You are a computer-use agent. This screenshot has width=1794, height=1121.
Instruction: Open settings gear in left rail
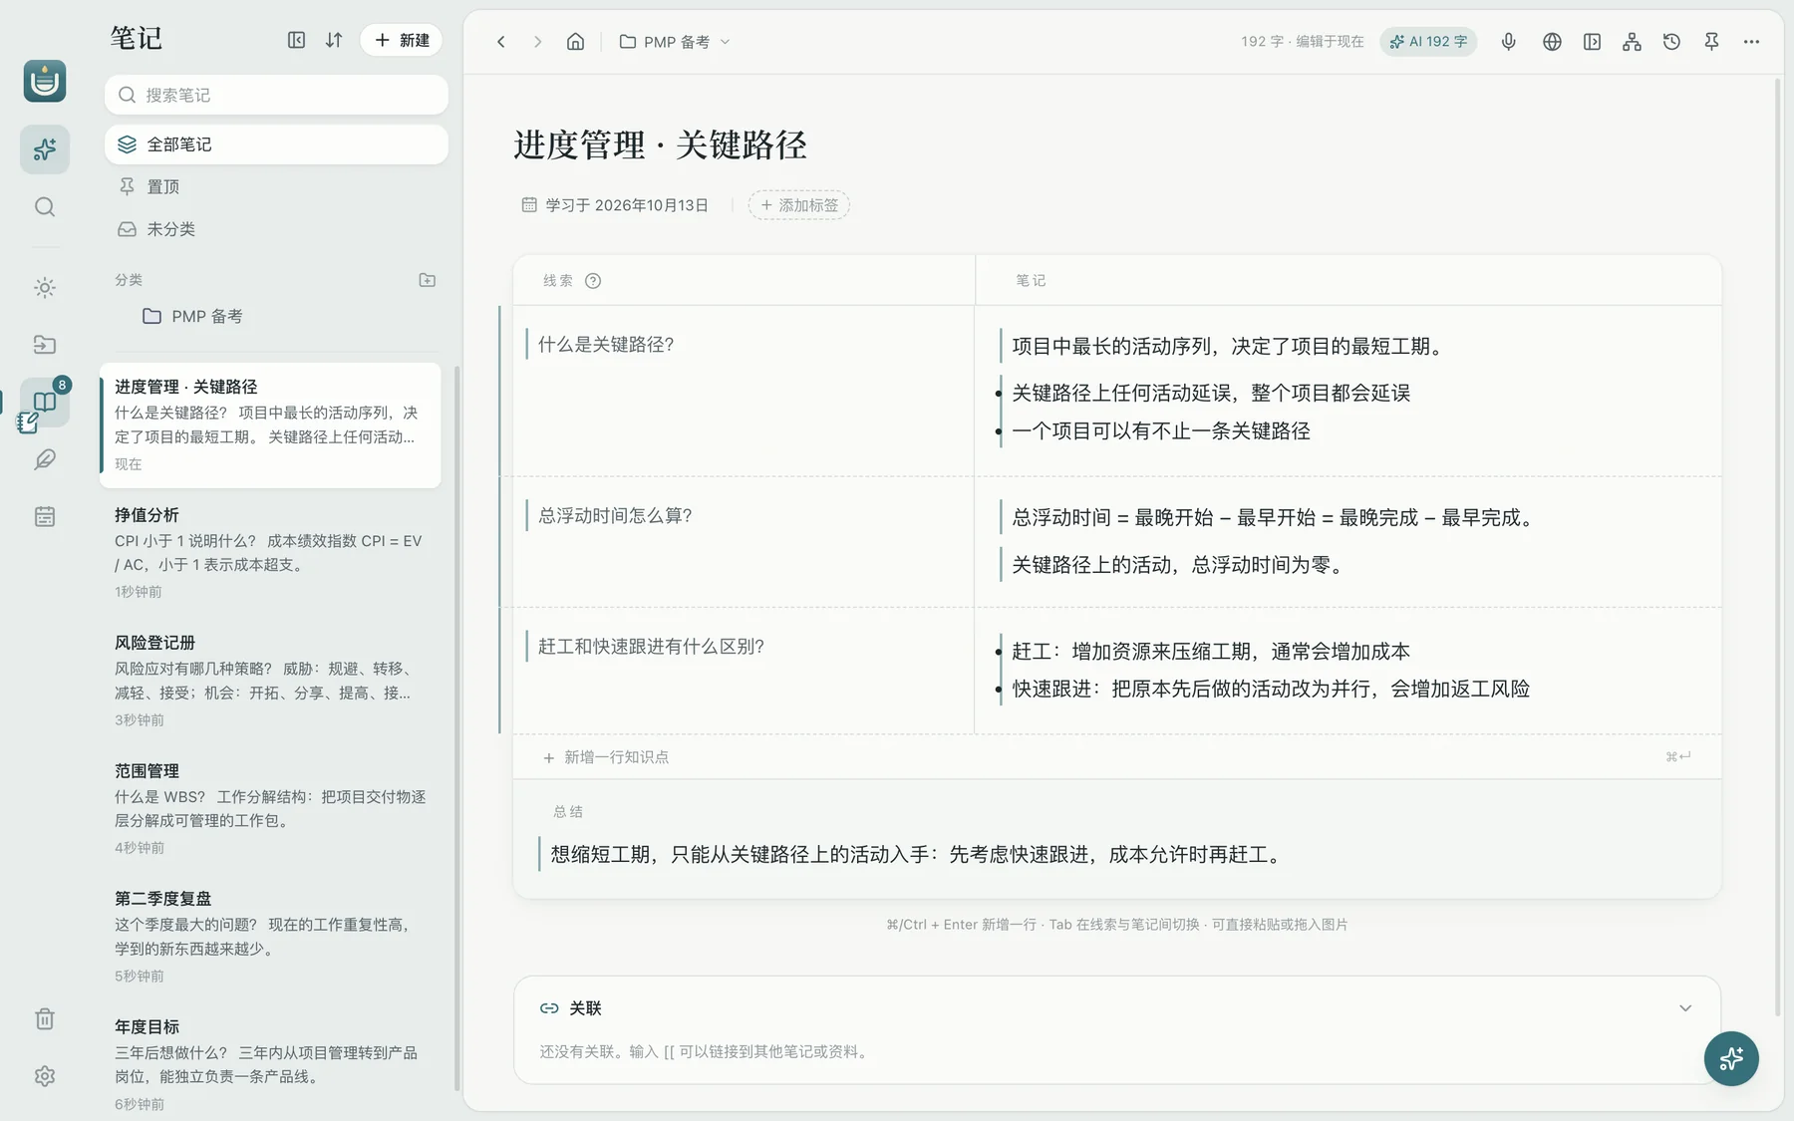tap(45, 1076)
